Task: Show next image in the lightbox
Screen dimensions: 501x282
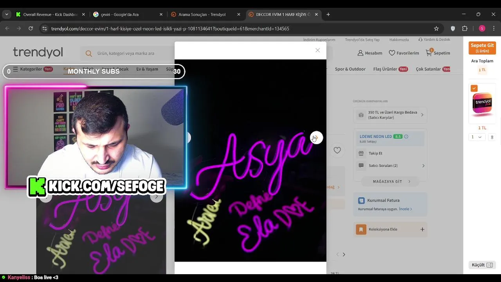Action: pyautogui.click(x=316, y=138)
